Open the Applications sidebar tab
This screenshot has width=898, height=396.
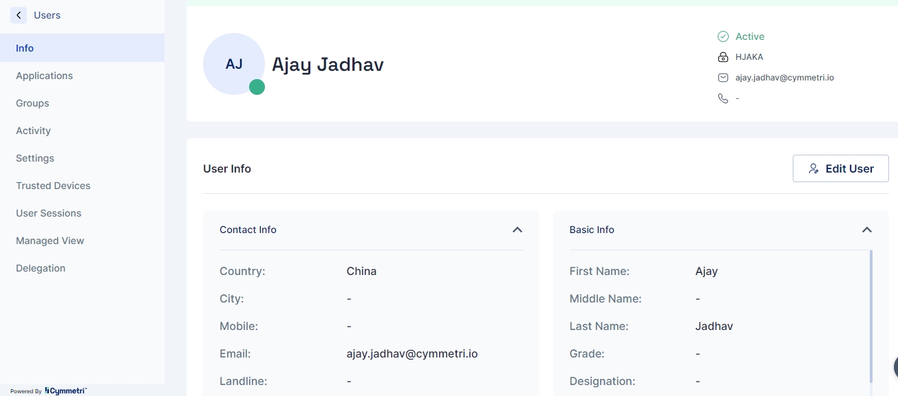pos(44,76)
